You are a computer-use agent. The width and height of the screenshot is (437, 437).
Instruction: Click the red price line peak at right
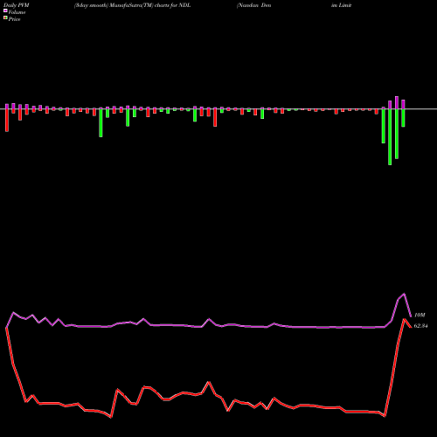click(x=404, y=319)
